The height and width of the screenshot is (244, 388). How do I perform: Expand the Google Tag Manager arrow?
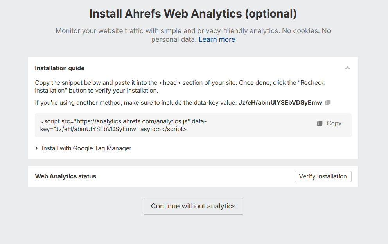point(37,148)
